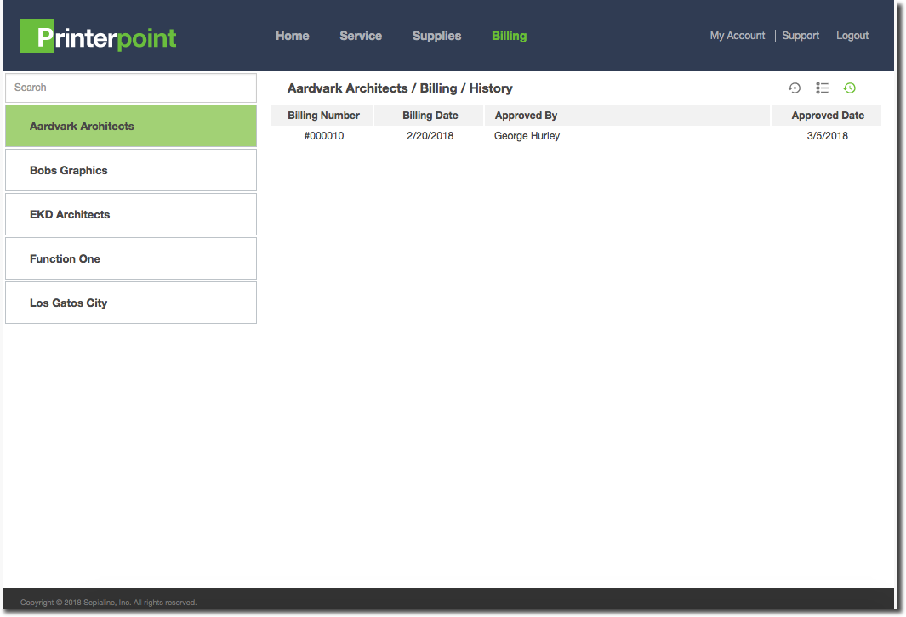This screenshot has height=617, width=906.
Task: Log out using the Logout link
Action: point(852,36)
